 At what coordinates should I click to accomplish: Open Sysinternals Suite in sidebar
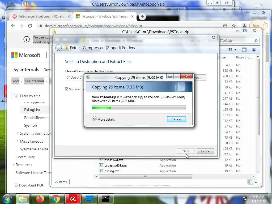pyautogui.click(x=34, y=149)
